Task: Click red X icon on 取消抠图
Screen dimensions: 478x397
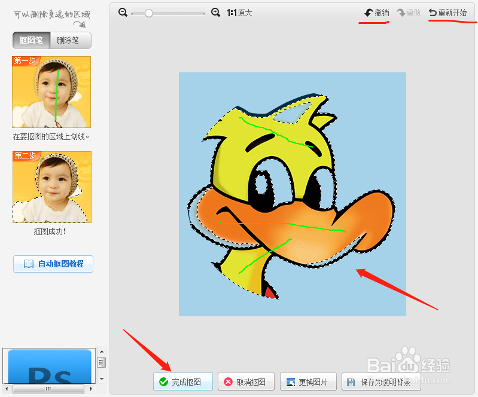Action: click(228, 382)
